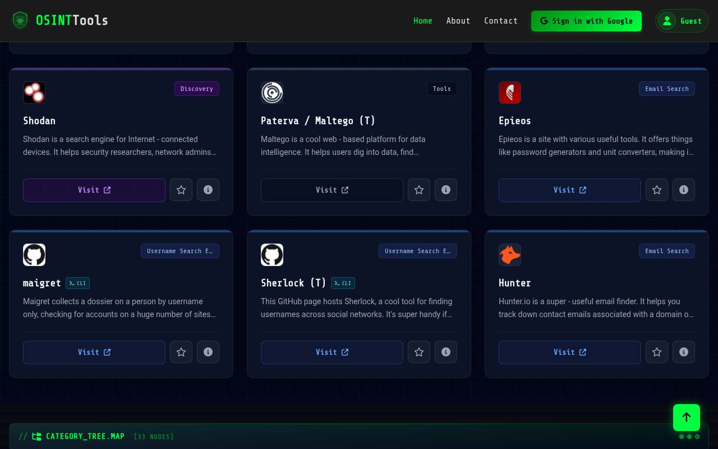Visit the Sherlock GitHub page
This screenshot has width=718, height=449.
[332, 352]
